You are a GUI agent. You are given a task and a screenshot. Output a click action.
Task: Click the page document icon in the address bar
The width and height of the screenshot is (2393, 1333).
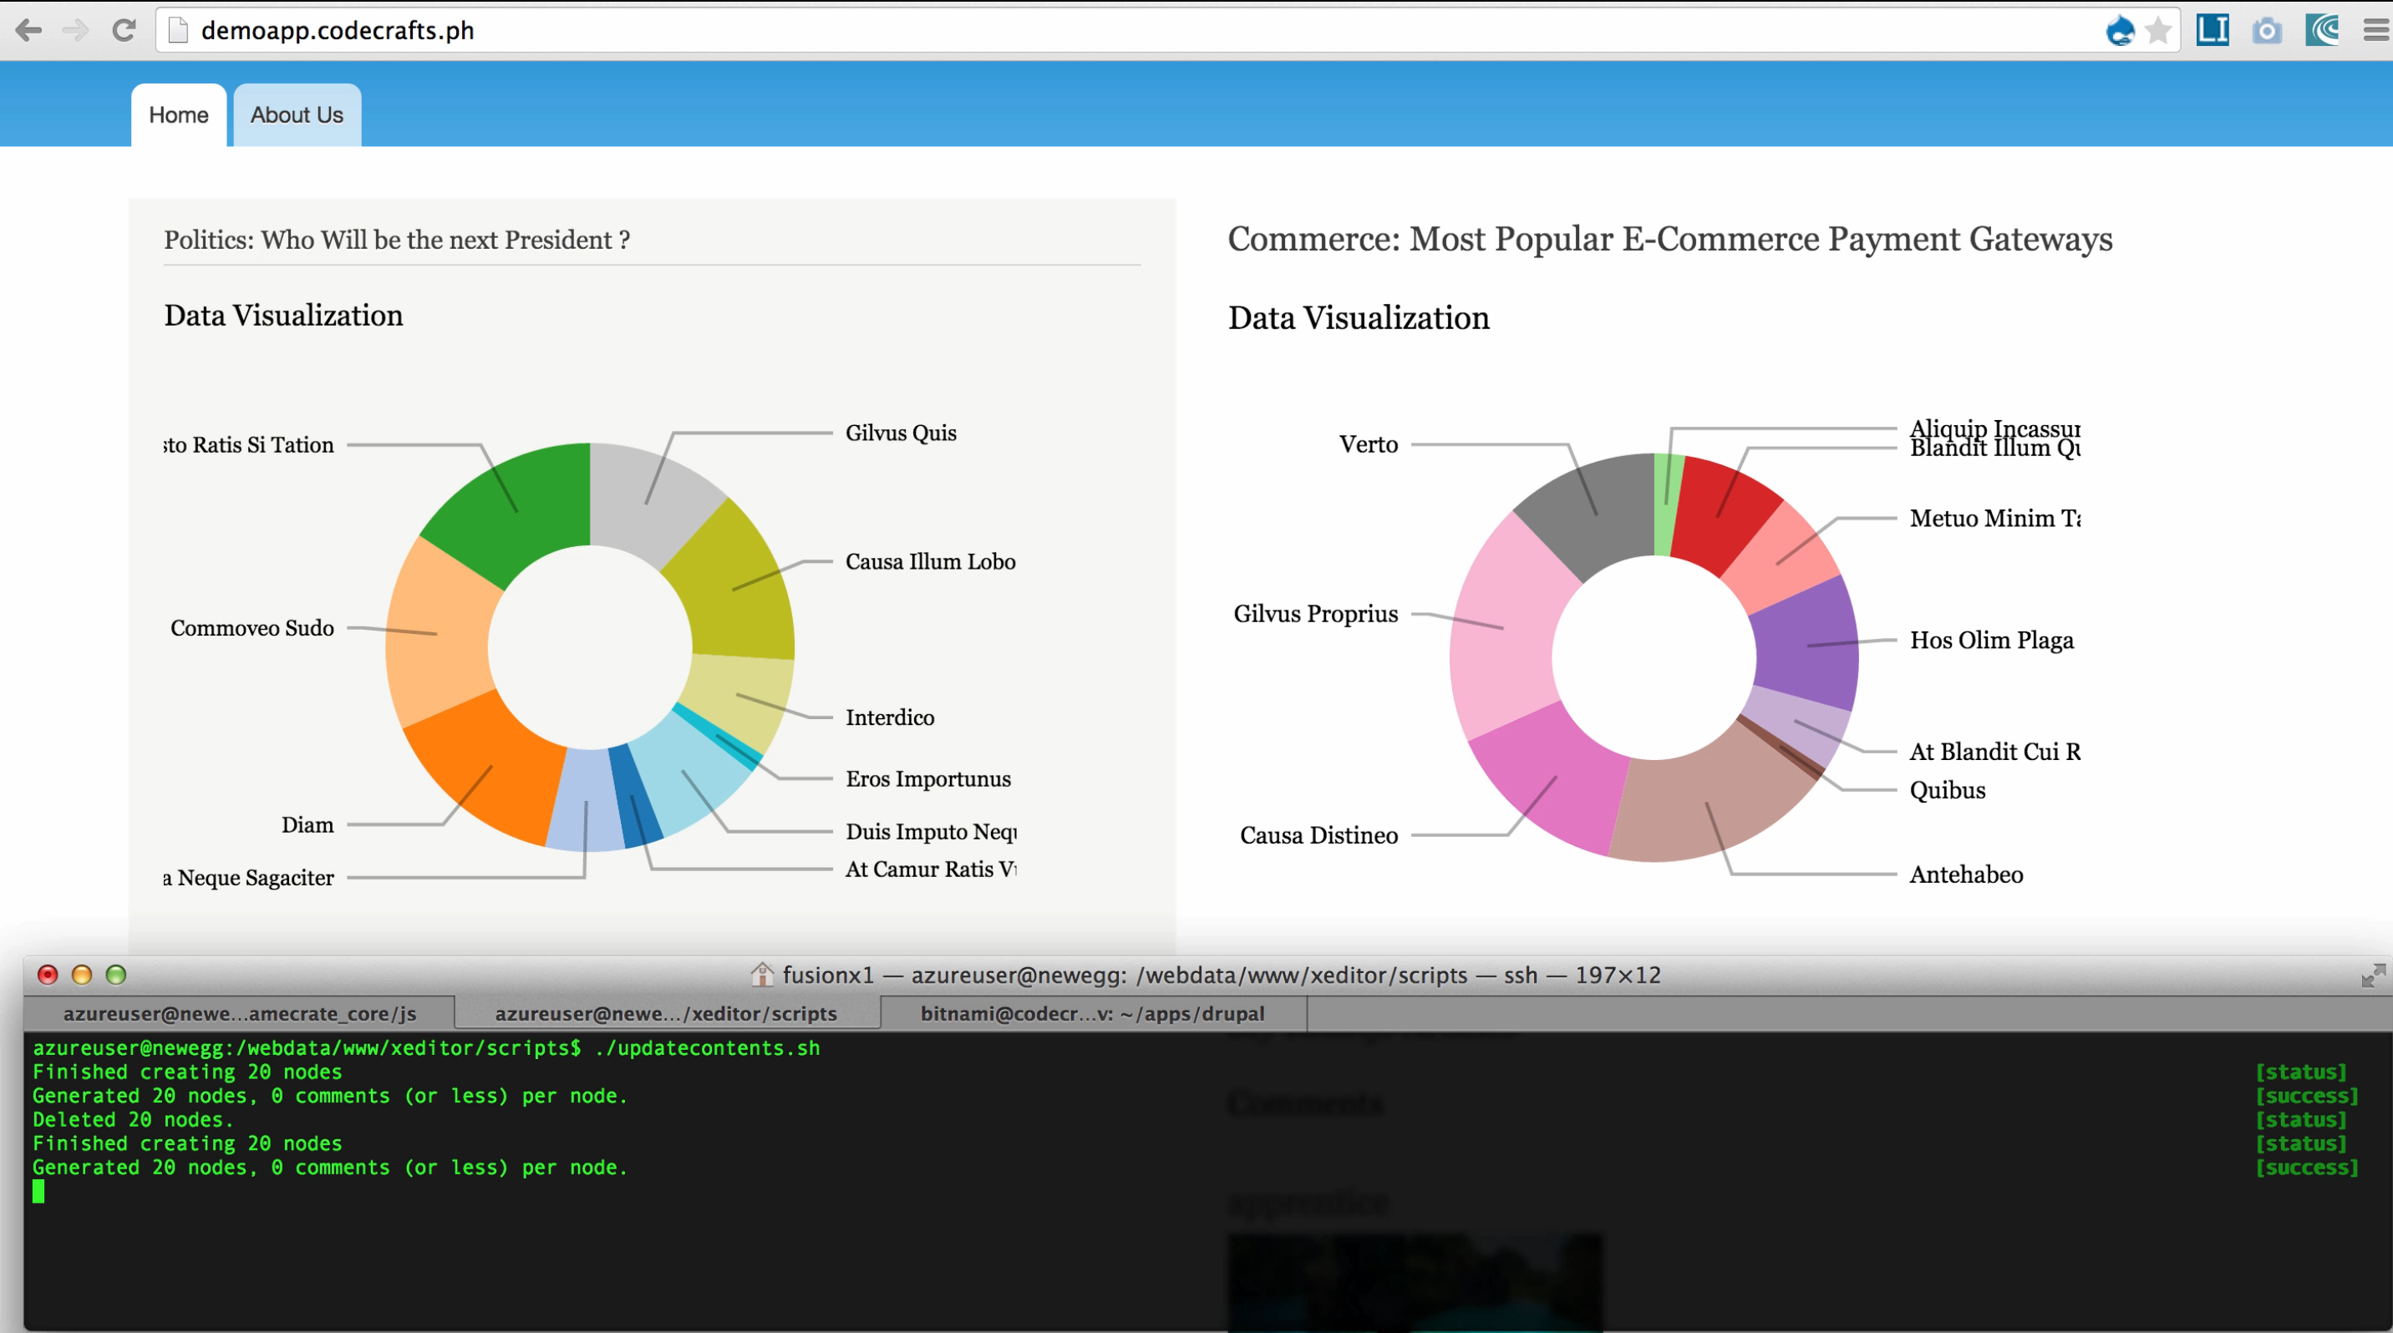(178, 31)
